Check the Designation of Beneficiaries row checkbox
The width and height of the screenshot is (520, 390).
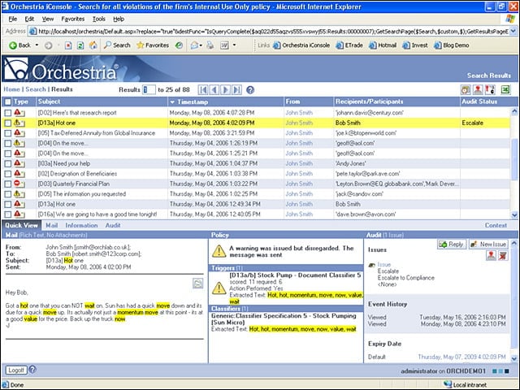pyautogui.click(x=7, y=174)
